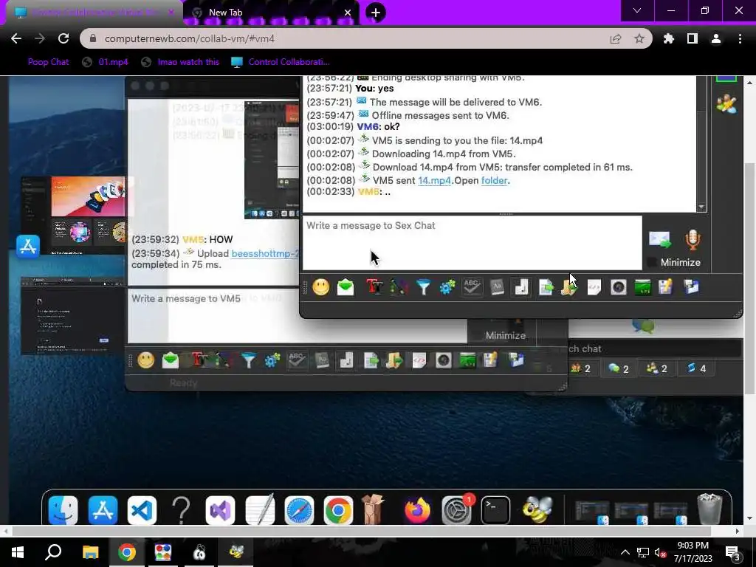
Task: Click the muted volume icon in system tray
Action: click(659, 552)
